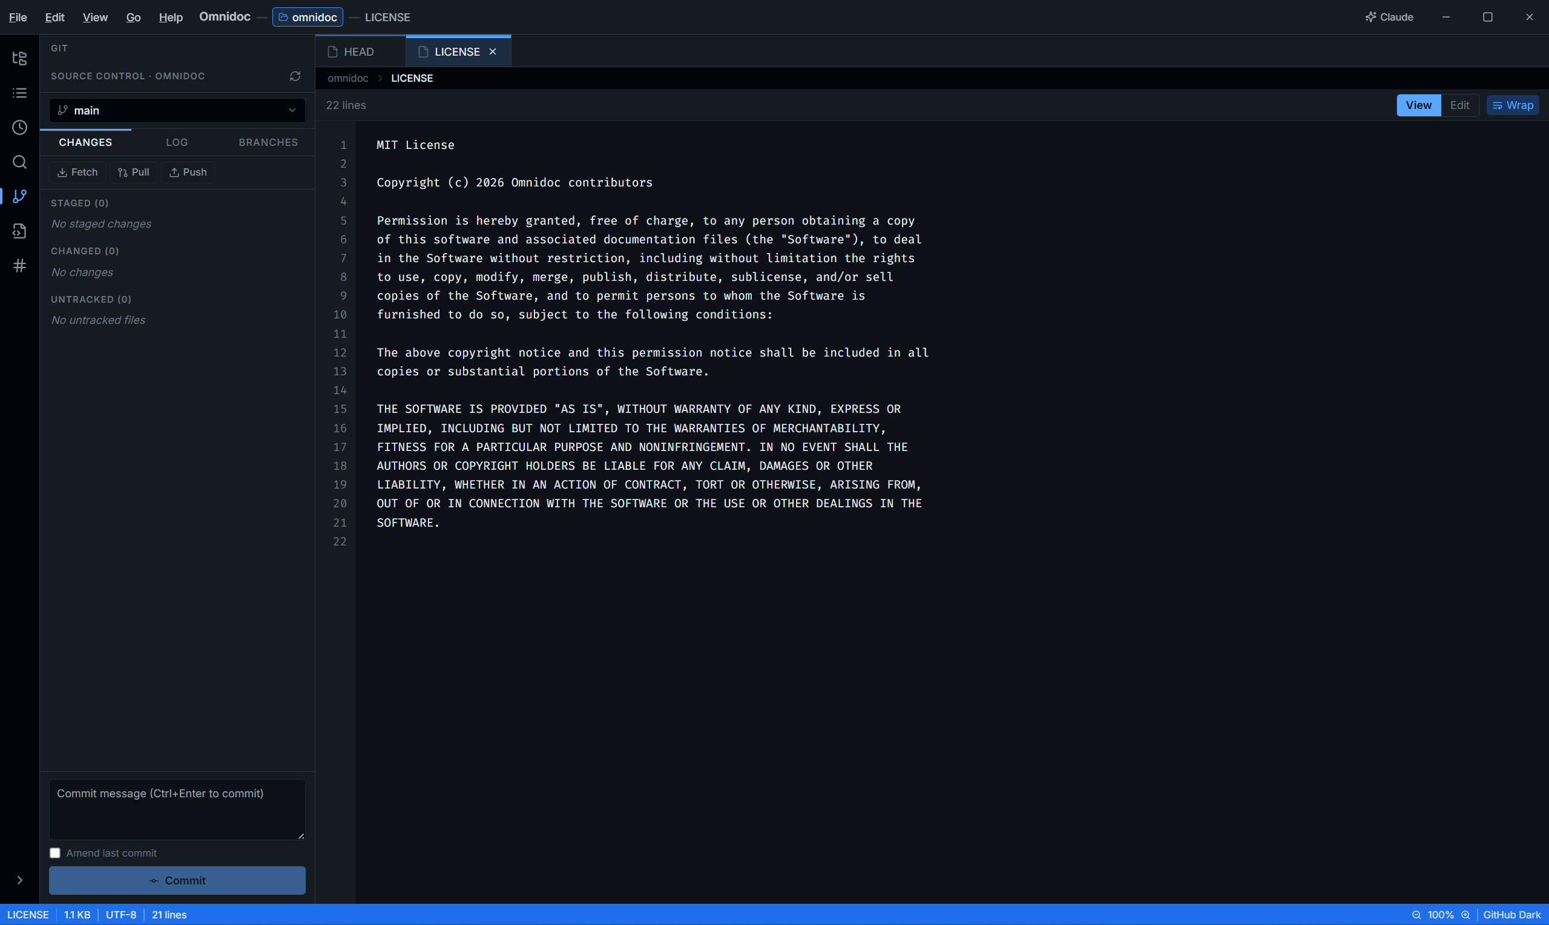This screenshot has width=1549, height=925.
Task: Click the UTF-8 encoding indicator
Action: pyautogui.click(x=121, y=915)
